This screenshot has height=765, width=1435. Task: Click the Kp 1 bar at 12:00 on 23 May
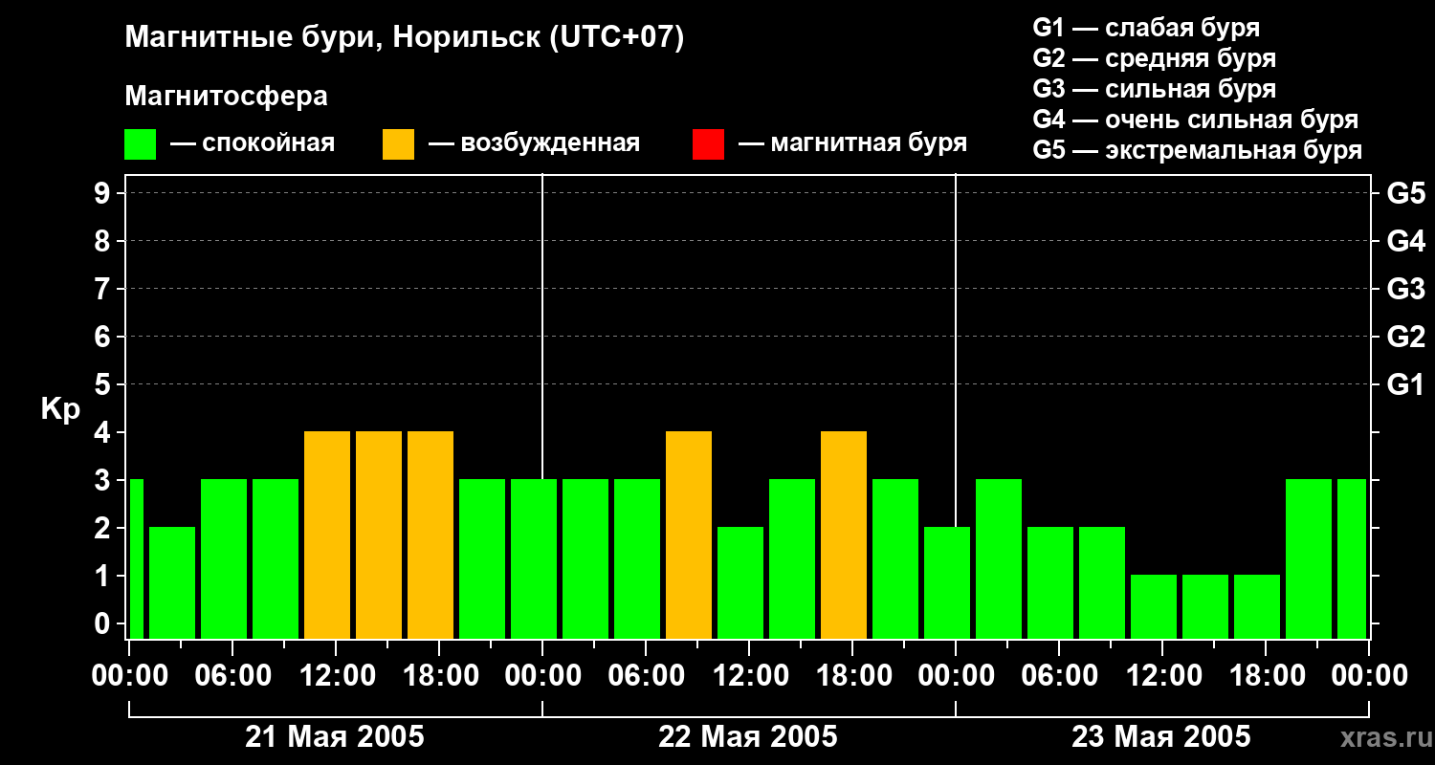click(x=1154, y=606)
